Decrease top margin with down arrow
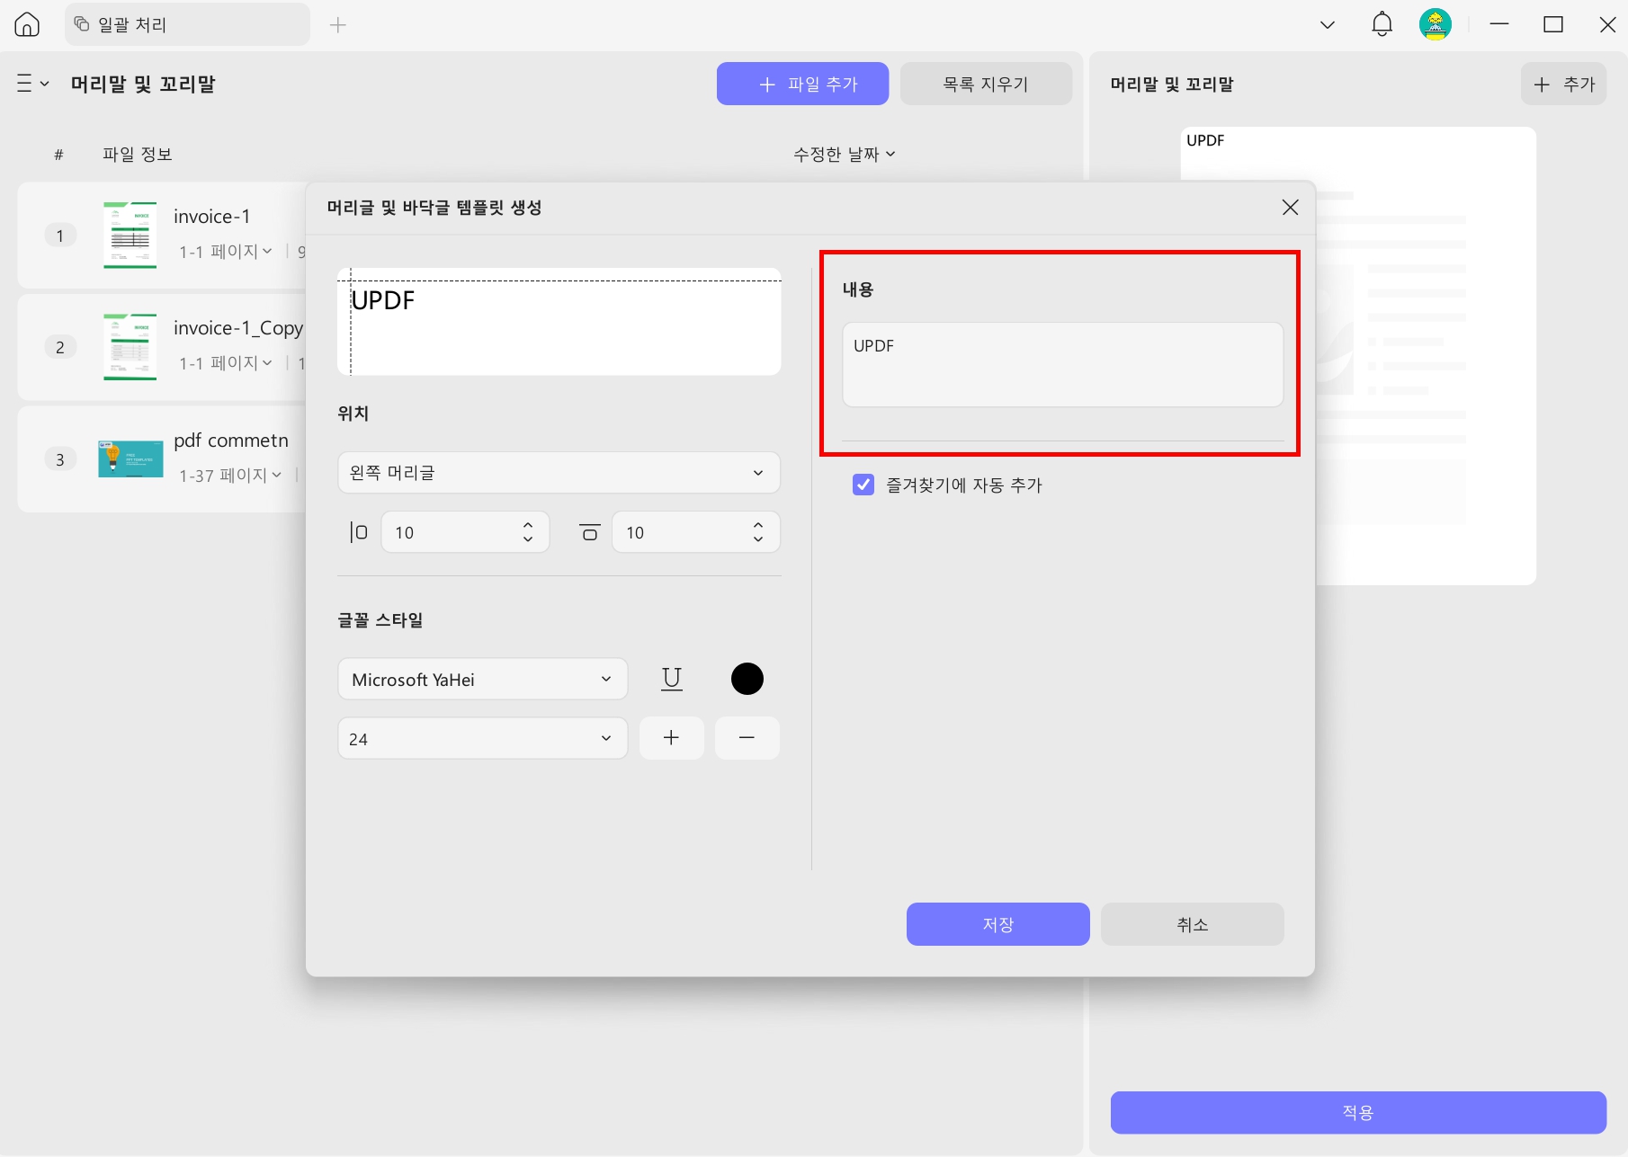1628x1157 pixels. click(758, 539)
